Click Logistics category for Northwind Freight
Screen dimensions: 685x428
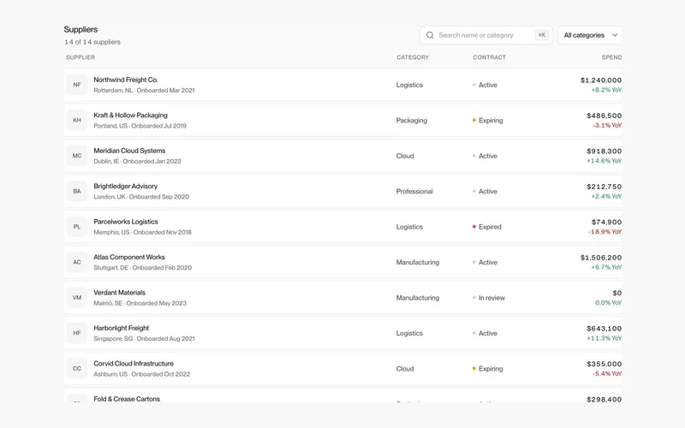[409, 85]
